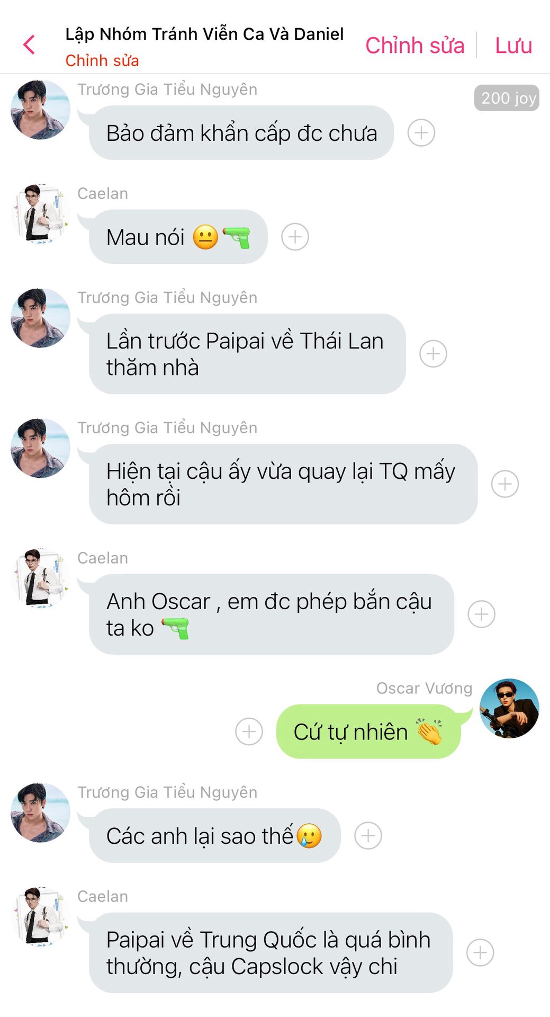Tap plus icon beside "Lần trước Paipai" message
Image resolution: width=550 pixels, height=1017 pixels.
[433, 354]
